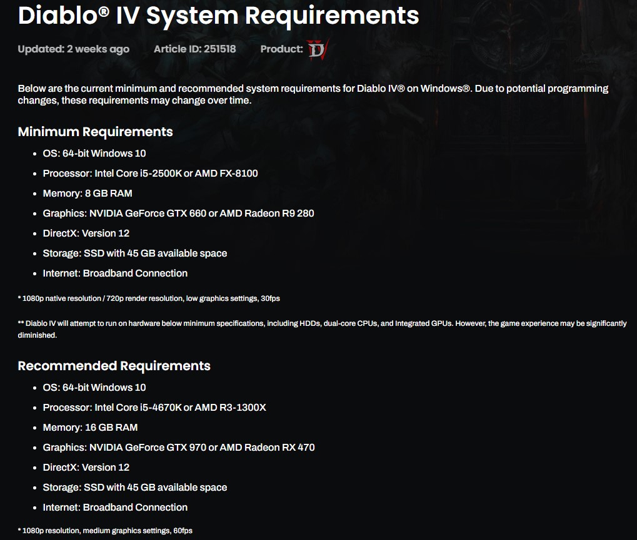Click the minimum Internet: Broadband Connection line
637x540 pixels.
click(x=115, y=273)
